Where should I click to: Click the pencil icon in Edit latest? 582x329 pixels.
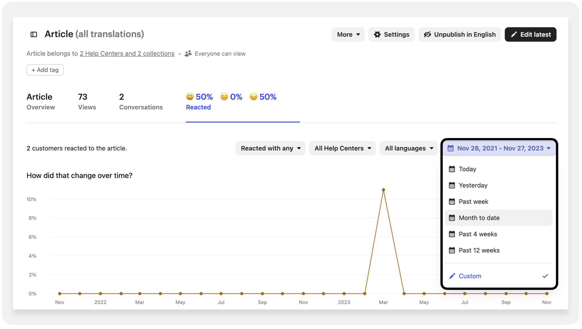pos(514,35)
